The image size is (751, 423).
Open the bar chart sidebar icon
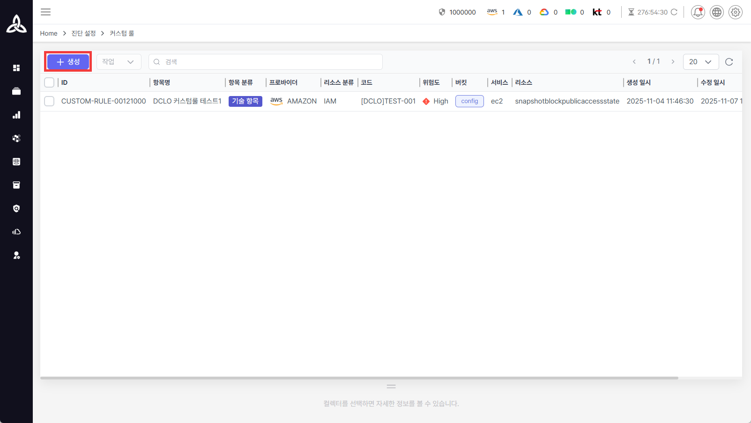point(16,115)
